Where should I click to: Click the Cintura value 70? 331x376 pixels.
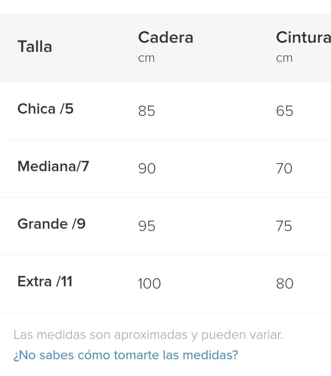tap(284, 169)
